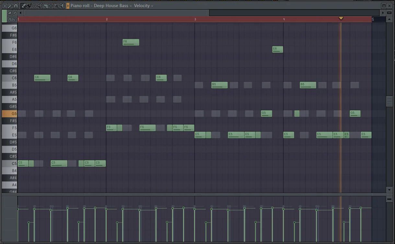Click the D#5 piano key

(x=9, y=142)
